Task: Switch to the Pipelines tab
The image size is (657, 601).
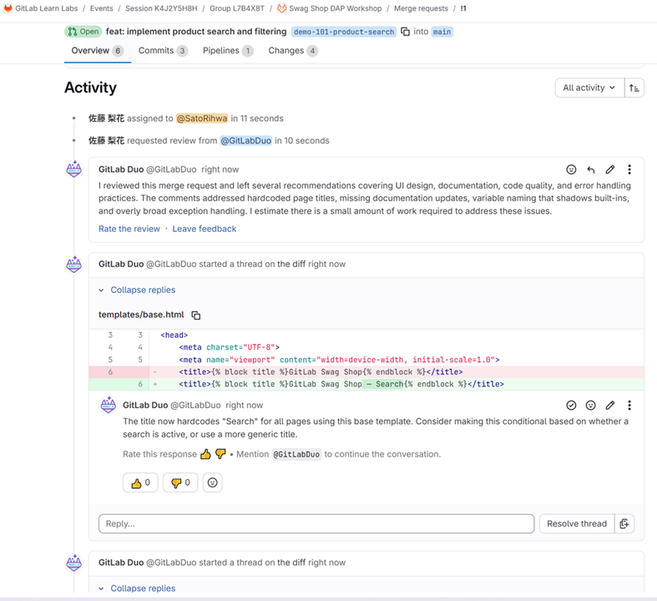Action: pyautogui.click(x=228, y=51)
